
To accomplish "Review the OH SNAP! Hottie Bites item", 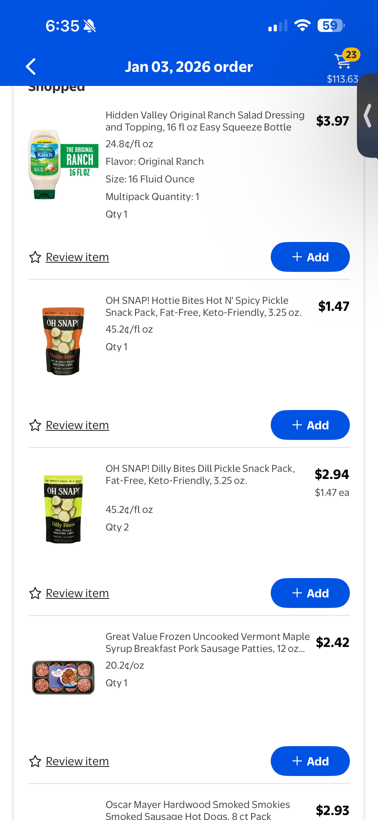I will click(x=77, y=425).
